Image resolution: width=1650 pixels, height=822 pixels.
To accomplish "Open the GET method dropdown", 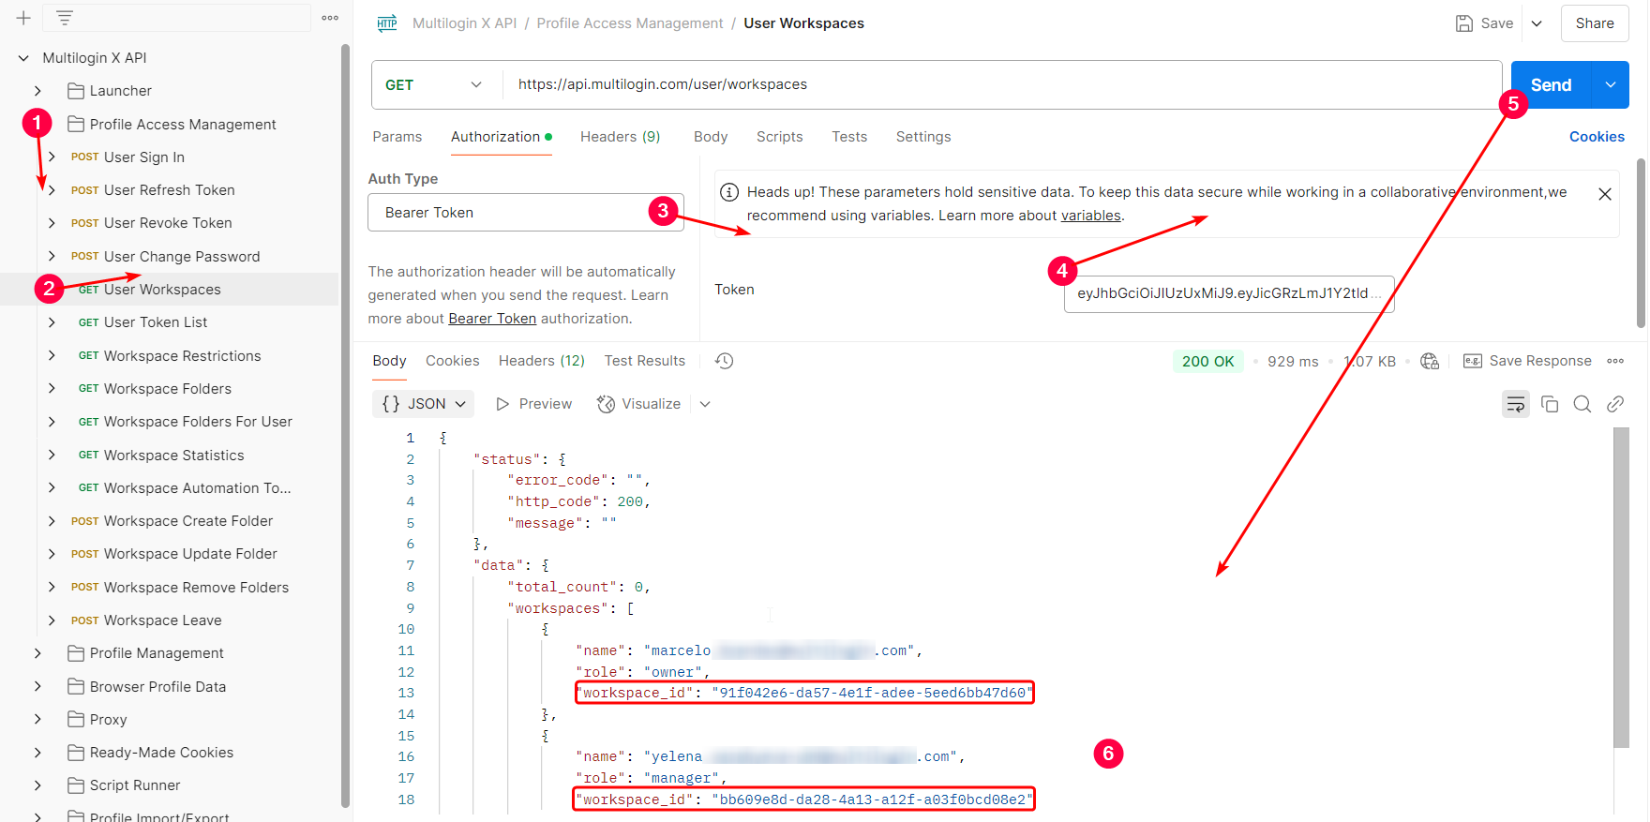I will point(434,85).
